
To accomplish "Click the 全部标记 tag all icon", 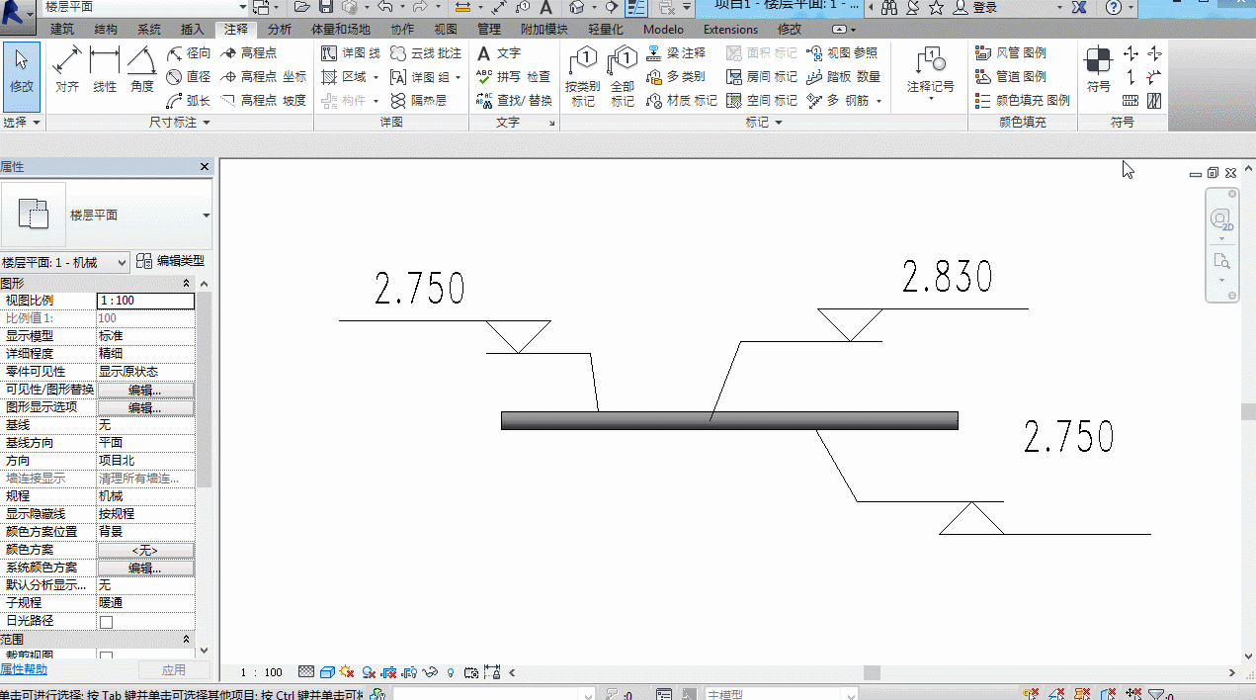I will [623, 77].
